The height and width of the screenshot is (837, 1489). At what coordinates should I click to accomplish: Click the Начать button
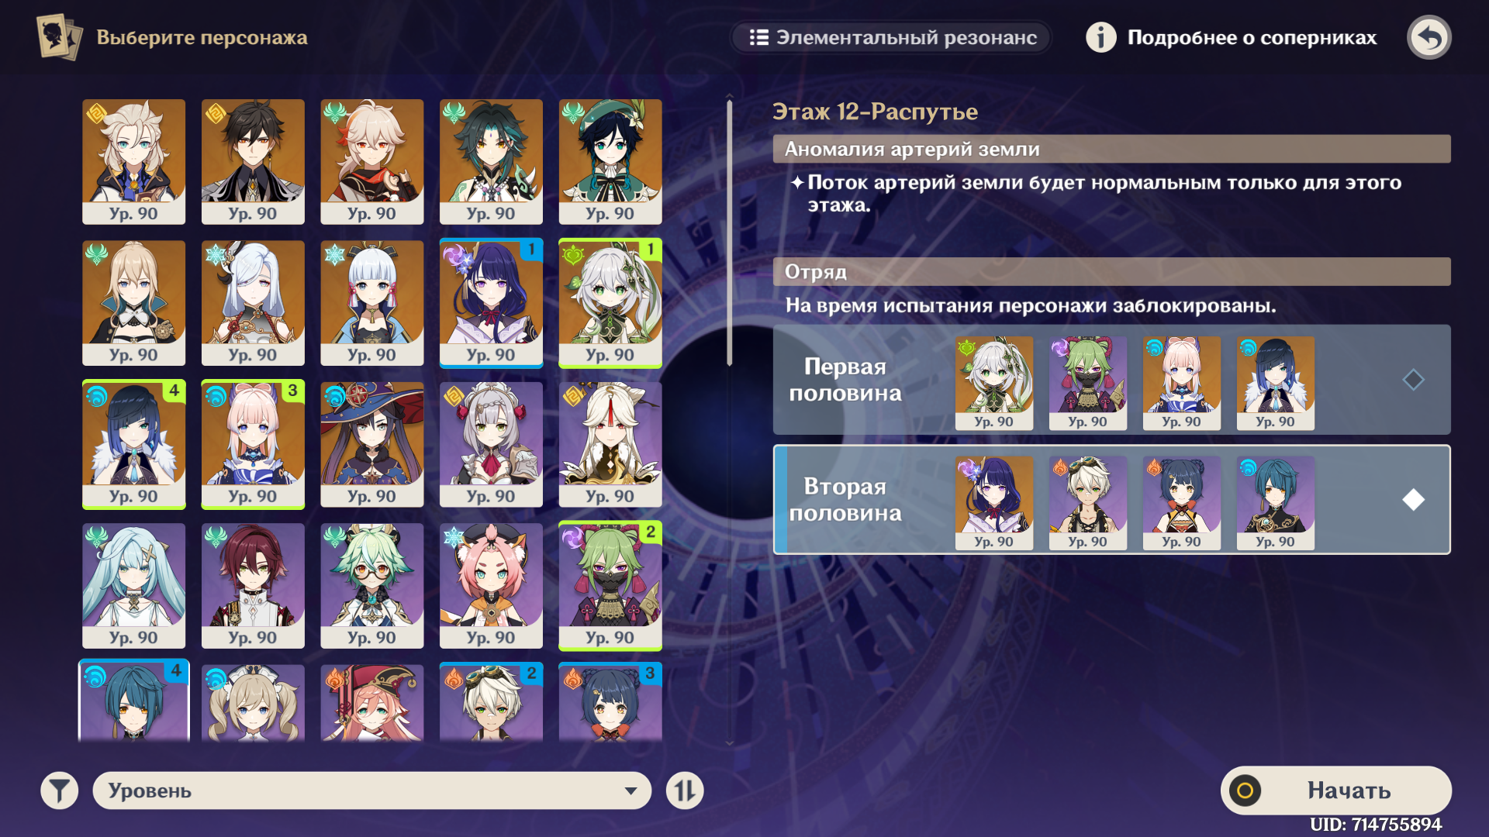pos(1335,790)
